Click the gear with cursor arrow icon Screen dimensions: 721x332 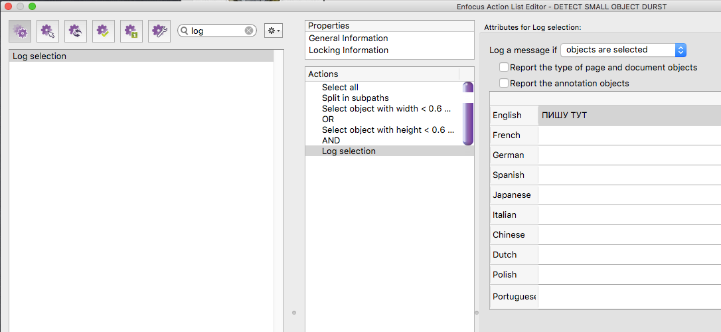[x=48, y=31]
